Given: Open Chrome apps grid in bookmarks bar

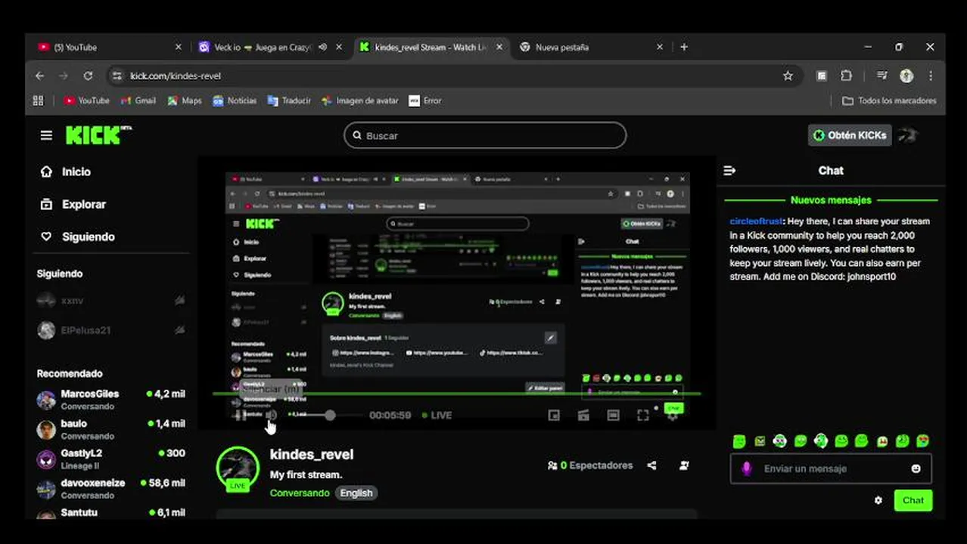Looking at the screenshot, I should [x=39, y=100].
